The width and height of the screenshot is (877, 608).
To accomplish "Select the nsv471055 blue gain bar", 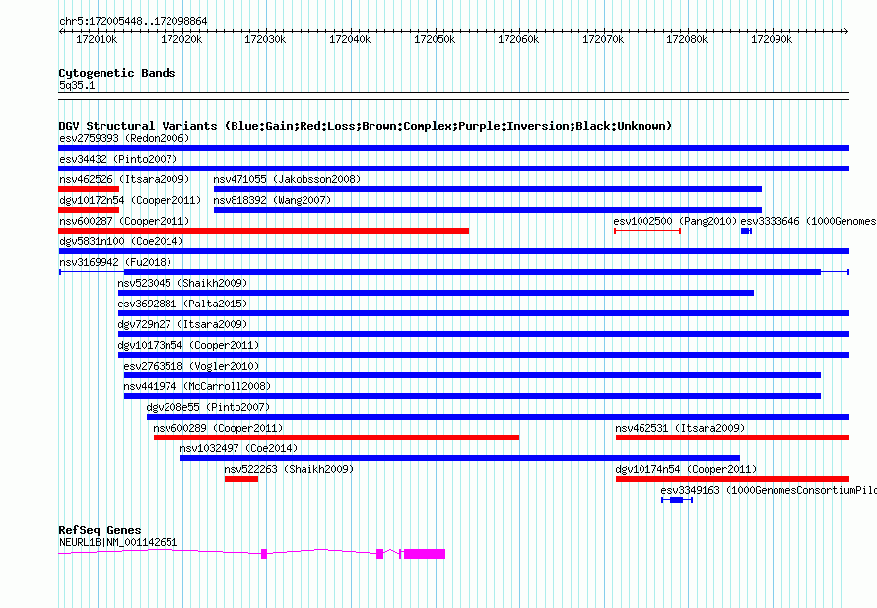I will point(488,189).
